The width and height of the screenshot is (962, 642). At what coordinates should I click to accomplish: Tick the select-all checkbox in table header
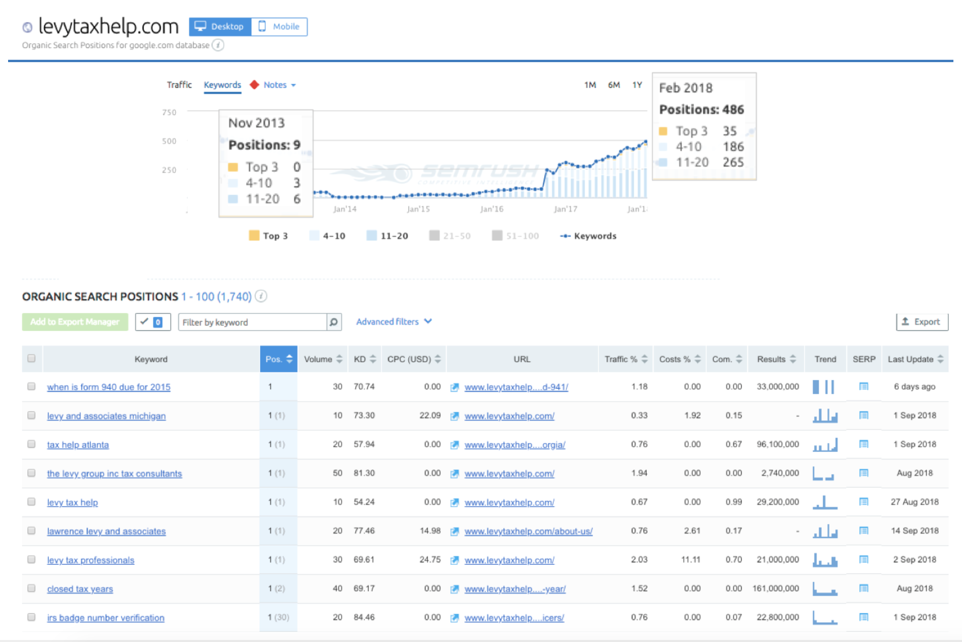[x=31, y=358]
